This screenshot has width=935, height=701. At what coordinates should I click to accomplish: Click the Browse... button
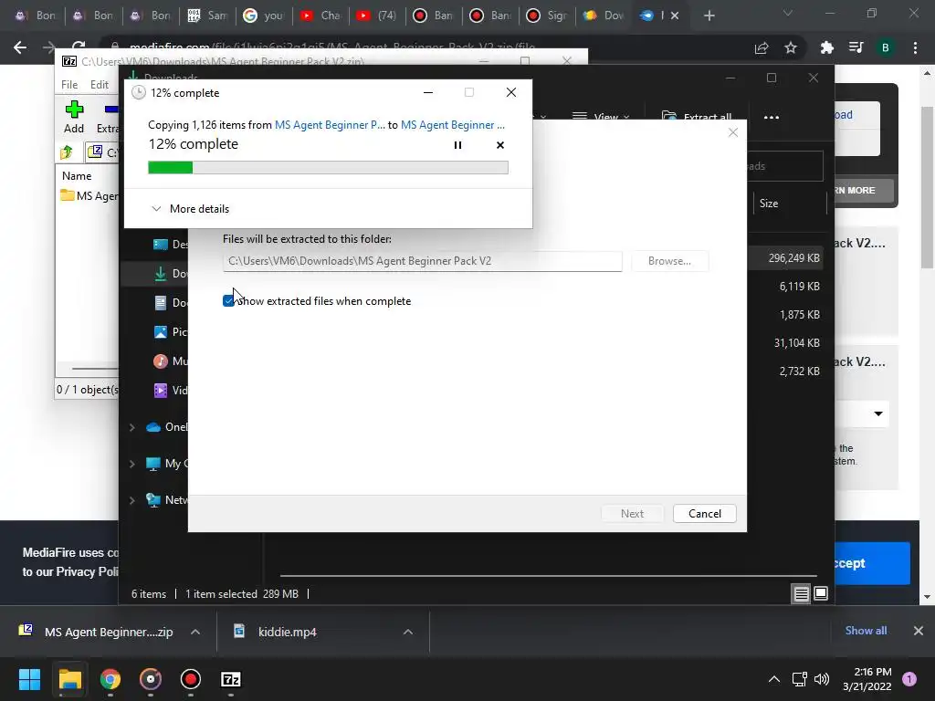tap(669, 261)
